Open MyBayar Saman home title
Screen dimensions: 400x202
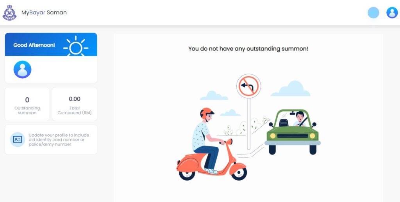click(44, 12)
